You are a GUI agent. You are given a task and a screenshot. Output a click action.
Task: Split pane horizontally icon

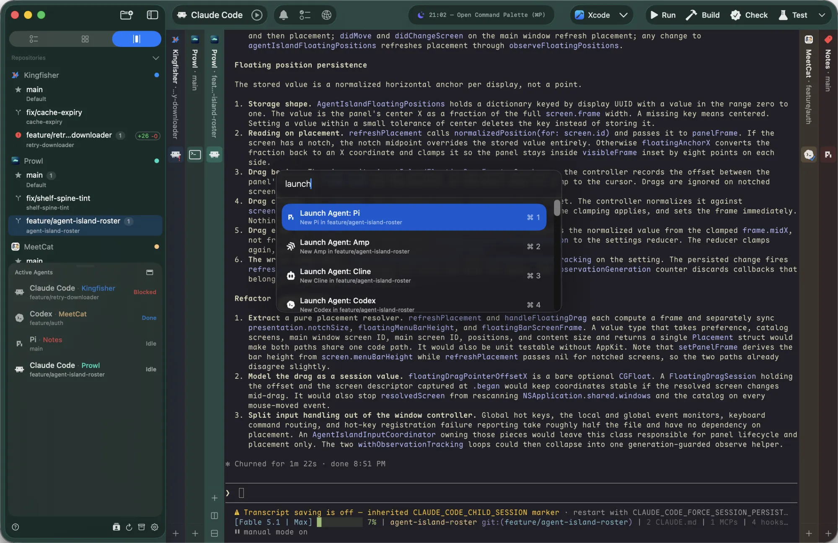215,533
